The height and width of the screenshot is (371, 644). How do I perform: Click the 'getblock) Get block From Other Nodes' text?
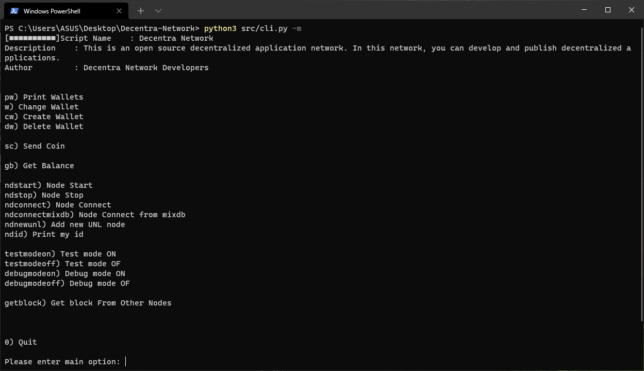(88, 303)
